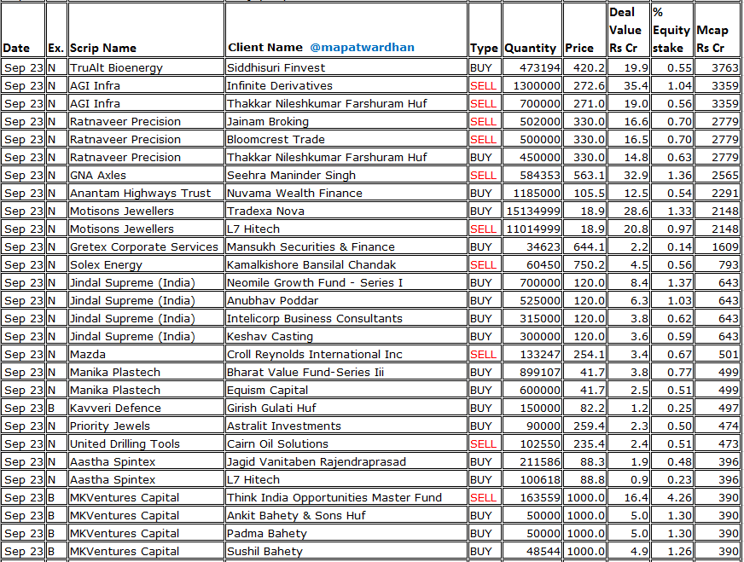Click SELL type in Mazda row
Image resolution: width=744 pixels, height=562 pixels.
[483, 354]
